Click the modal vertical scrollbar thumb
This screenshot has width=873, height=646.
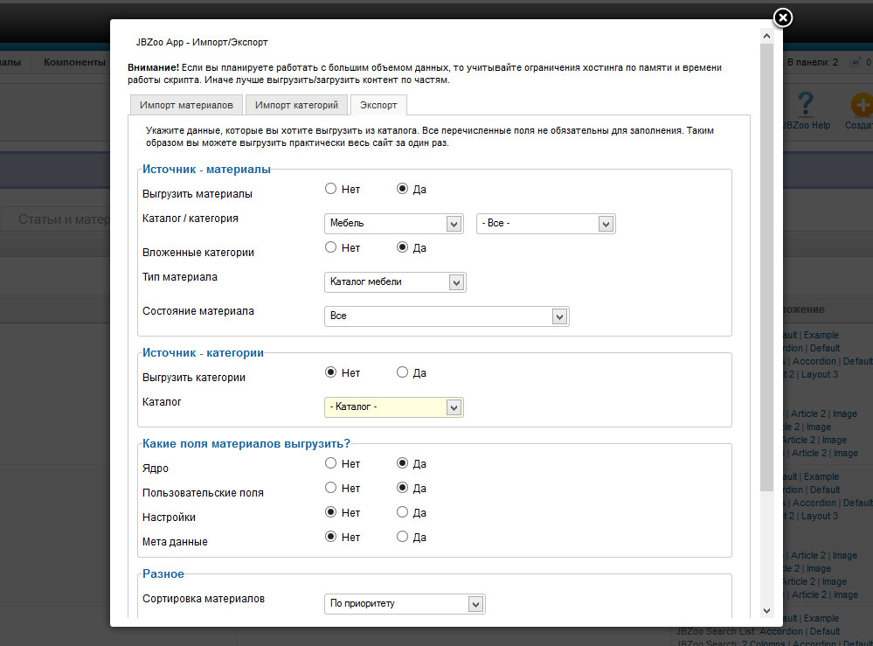tap(766, 267)
